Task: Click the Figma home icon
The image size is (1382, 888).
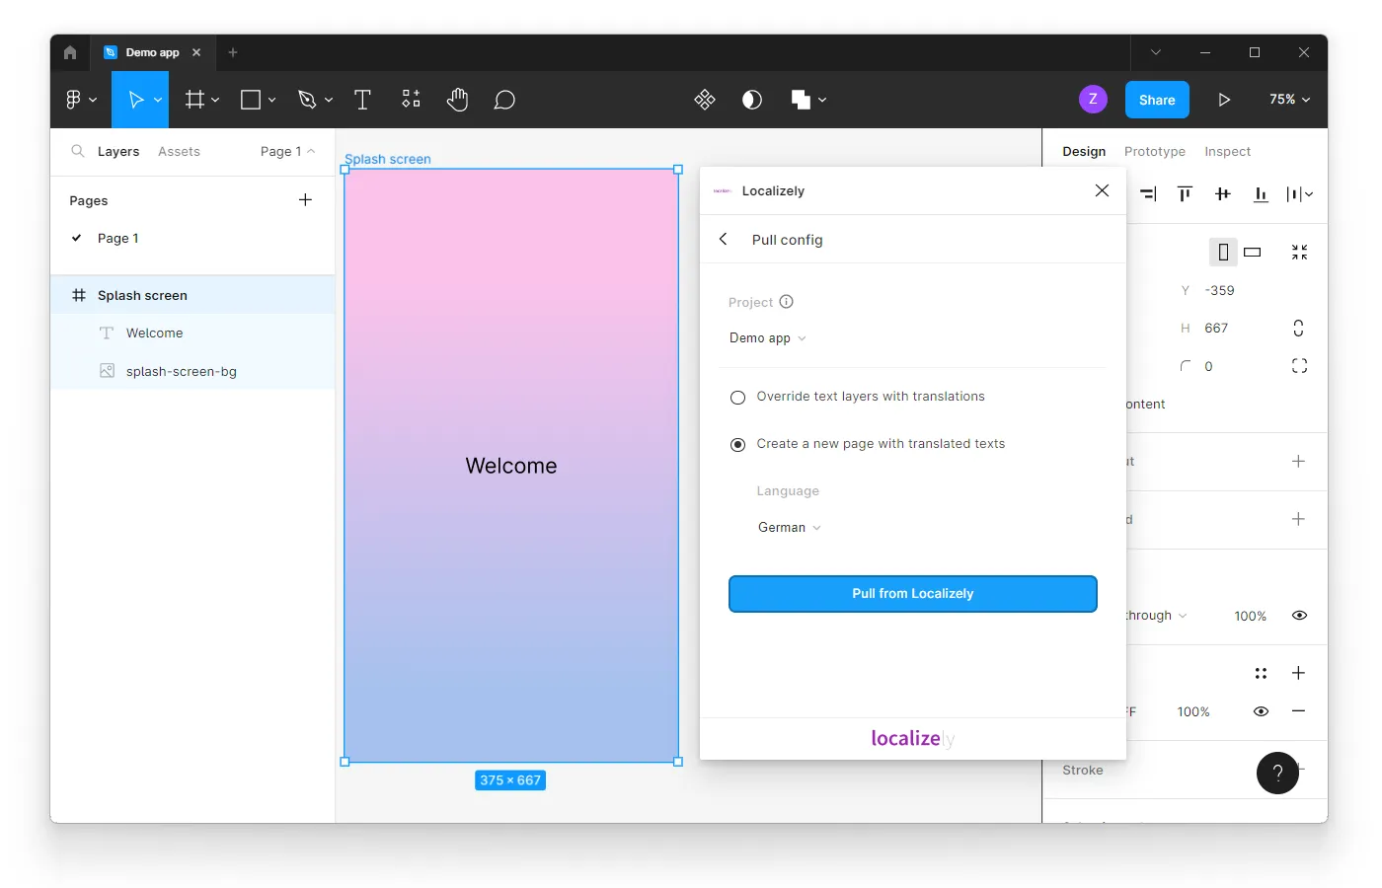Action: pyautogui.click(x=70, y=52)
